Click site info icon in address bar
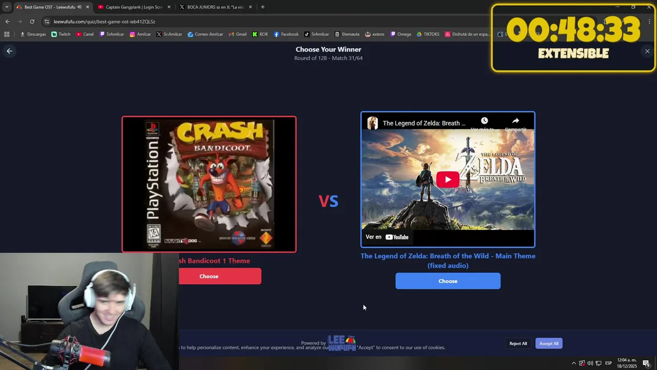This screenshot has width=657, height=370. click(47, 22)
